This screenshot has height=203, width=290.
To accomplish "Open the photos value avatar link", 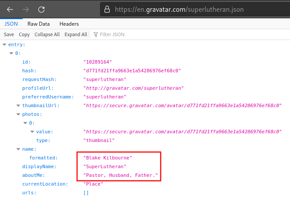I will [x=182, y=132].
